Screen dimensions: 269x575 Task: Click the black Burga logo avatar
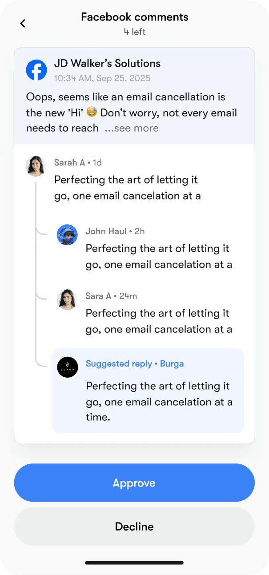[68, 367]
